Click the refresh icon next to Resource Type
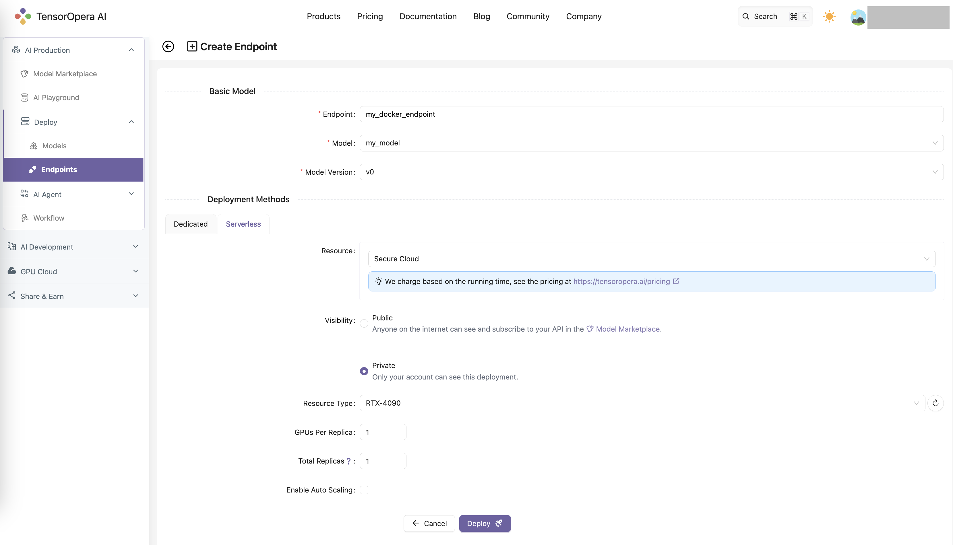Screen dimensions: 953x545 [935, 403]
